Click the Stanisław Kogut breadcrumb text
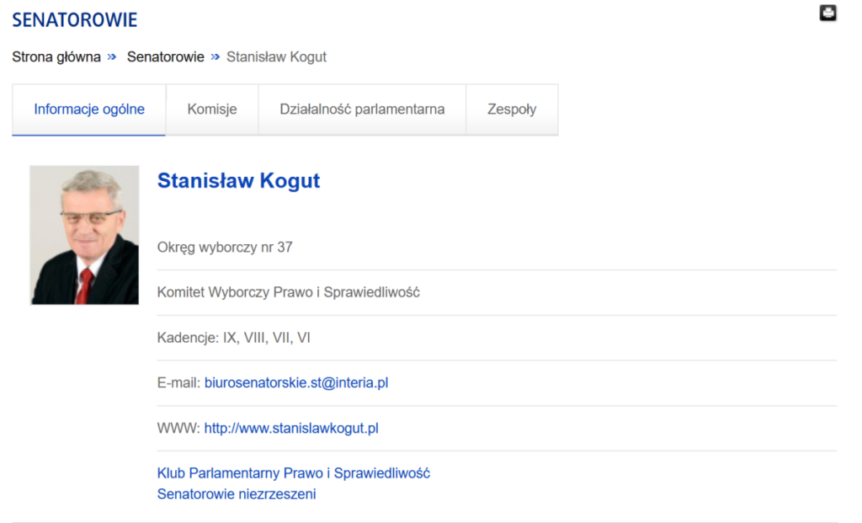Screen dimensions: 862x523 coord(276,57)
